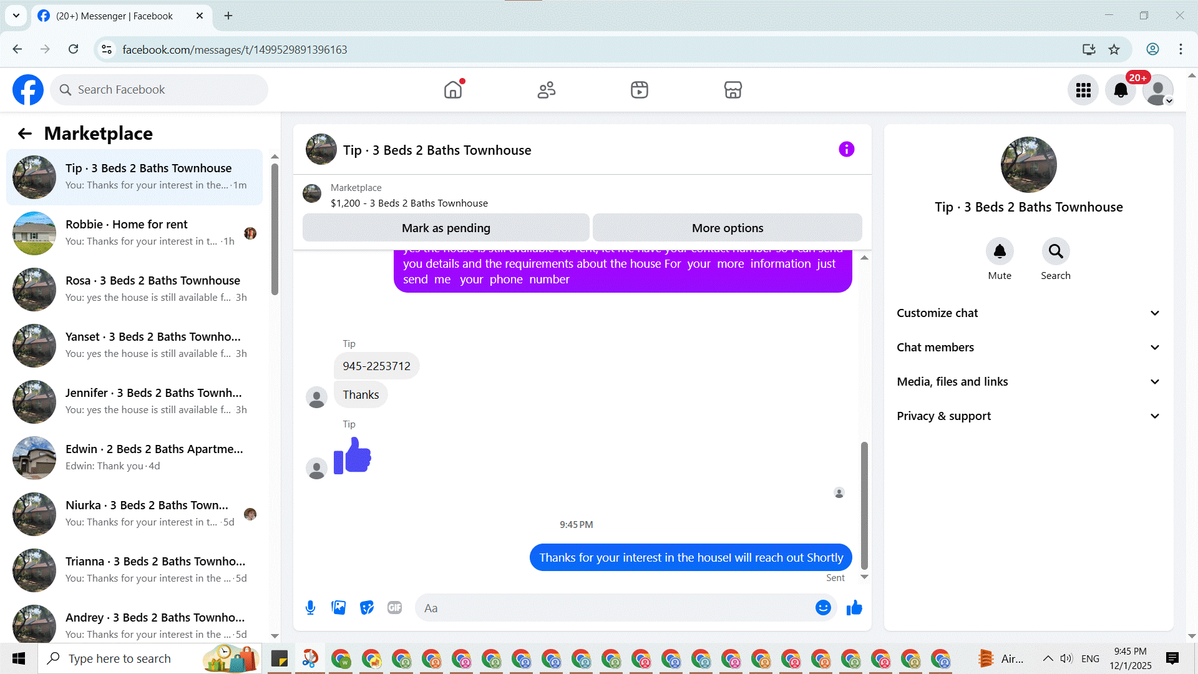Search within the conversation

point(1056,252)
